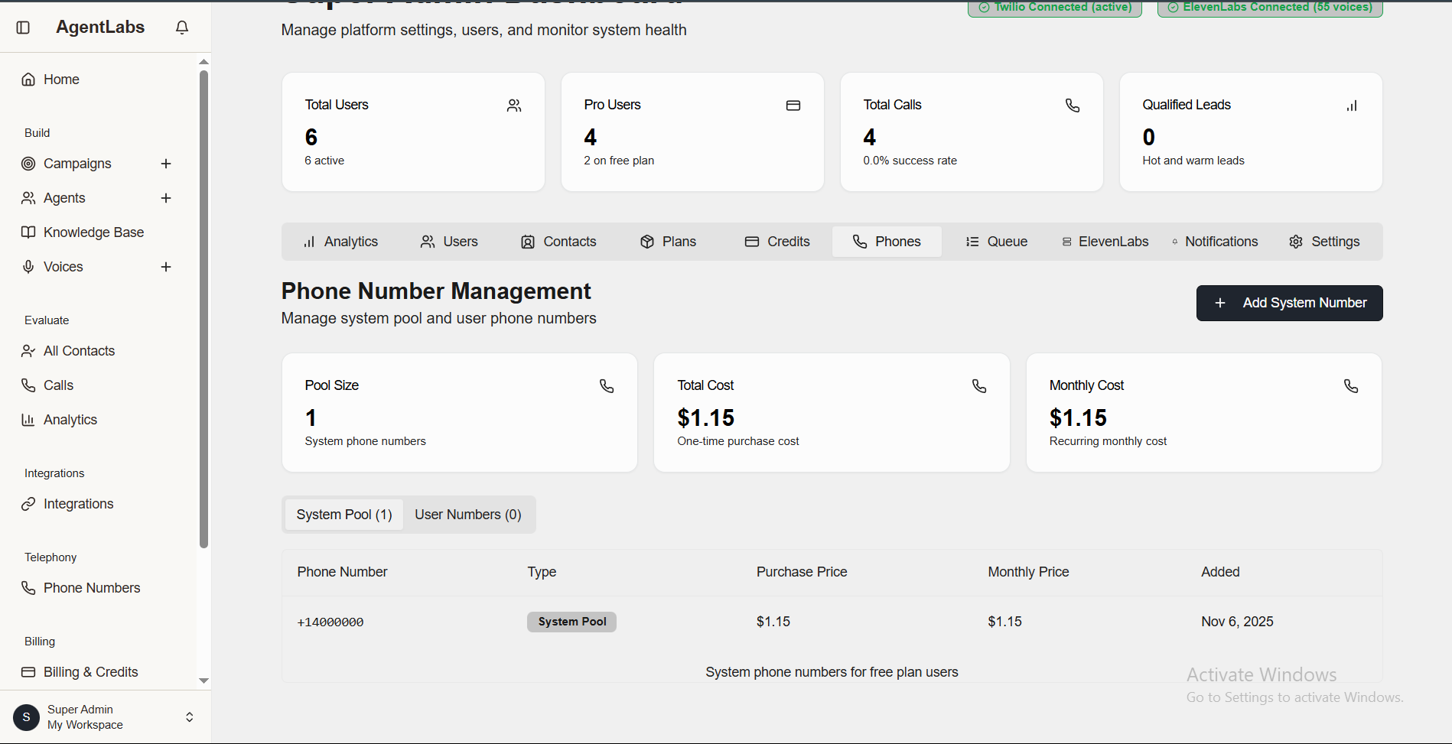1452x744 pixels.
Task: Collapse the sidebar with the panel icon
Action: (23, 27)
